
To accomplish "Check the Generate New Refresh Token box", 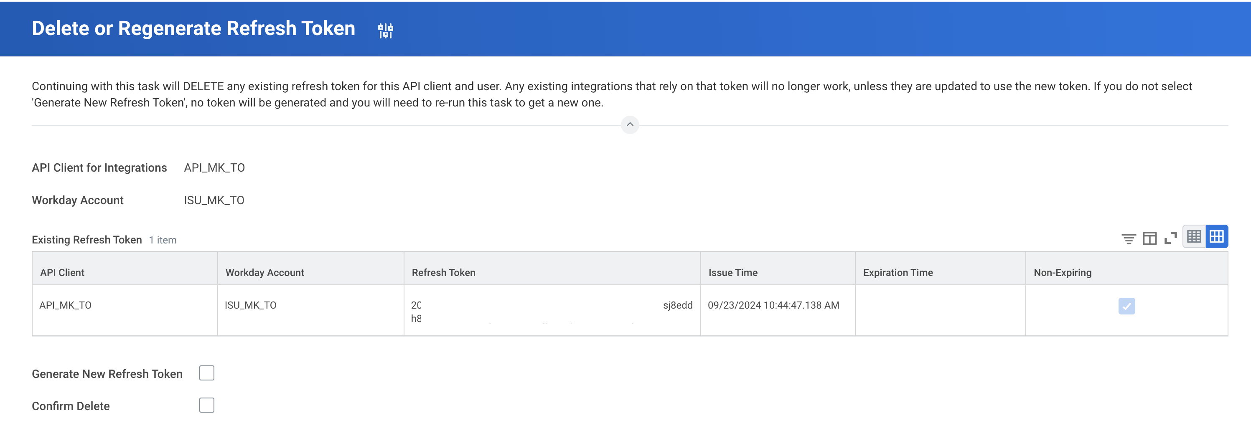I will pyautogui.click(x=206, y=373).
